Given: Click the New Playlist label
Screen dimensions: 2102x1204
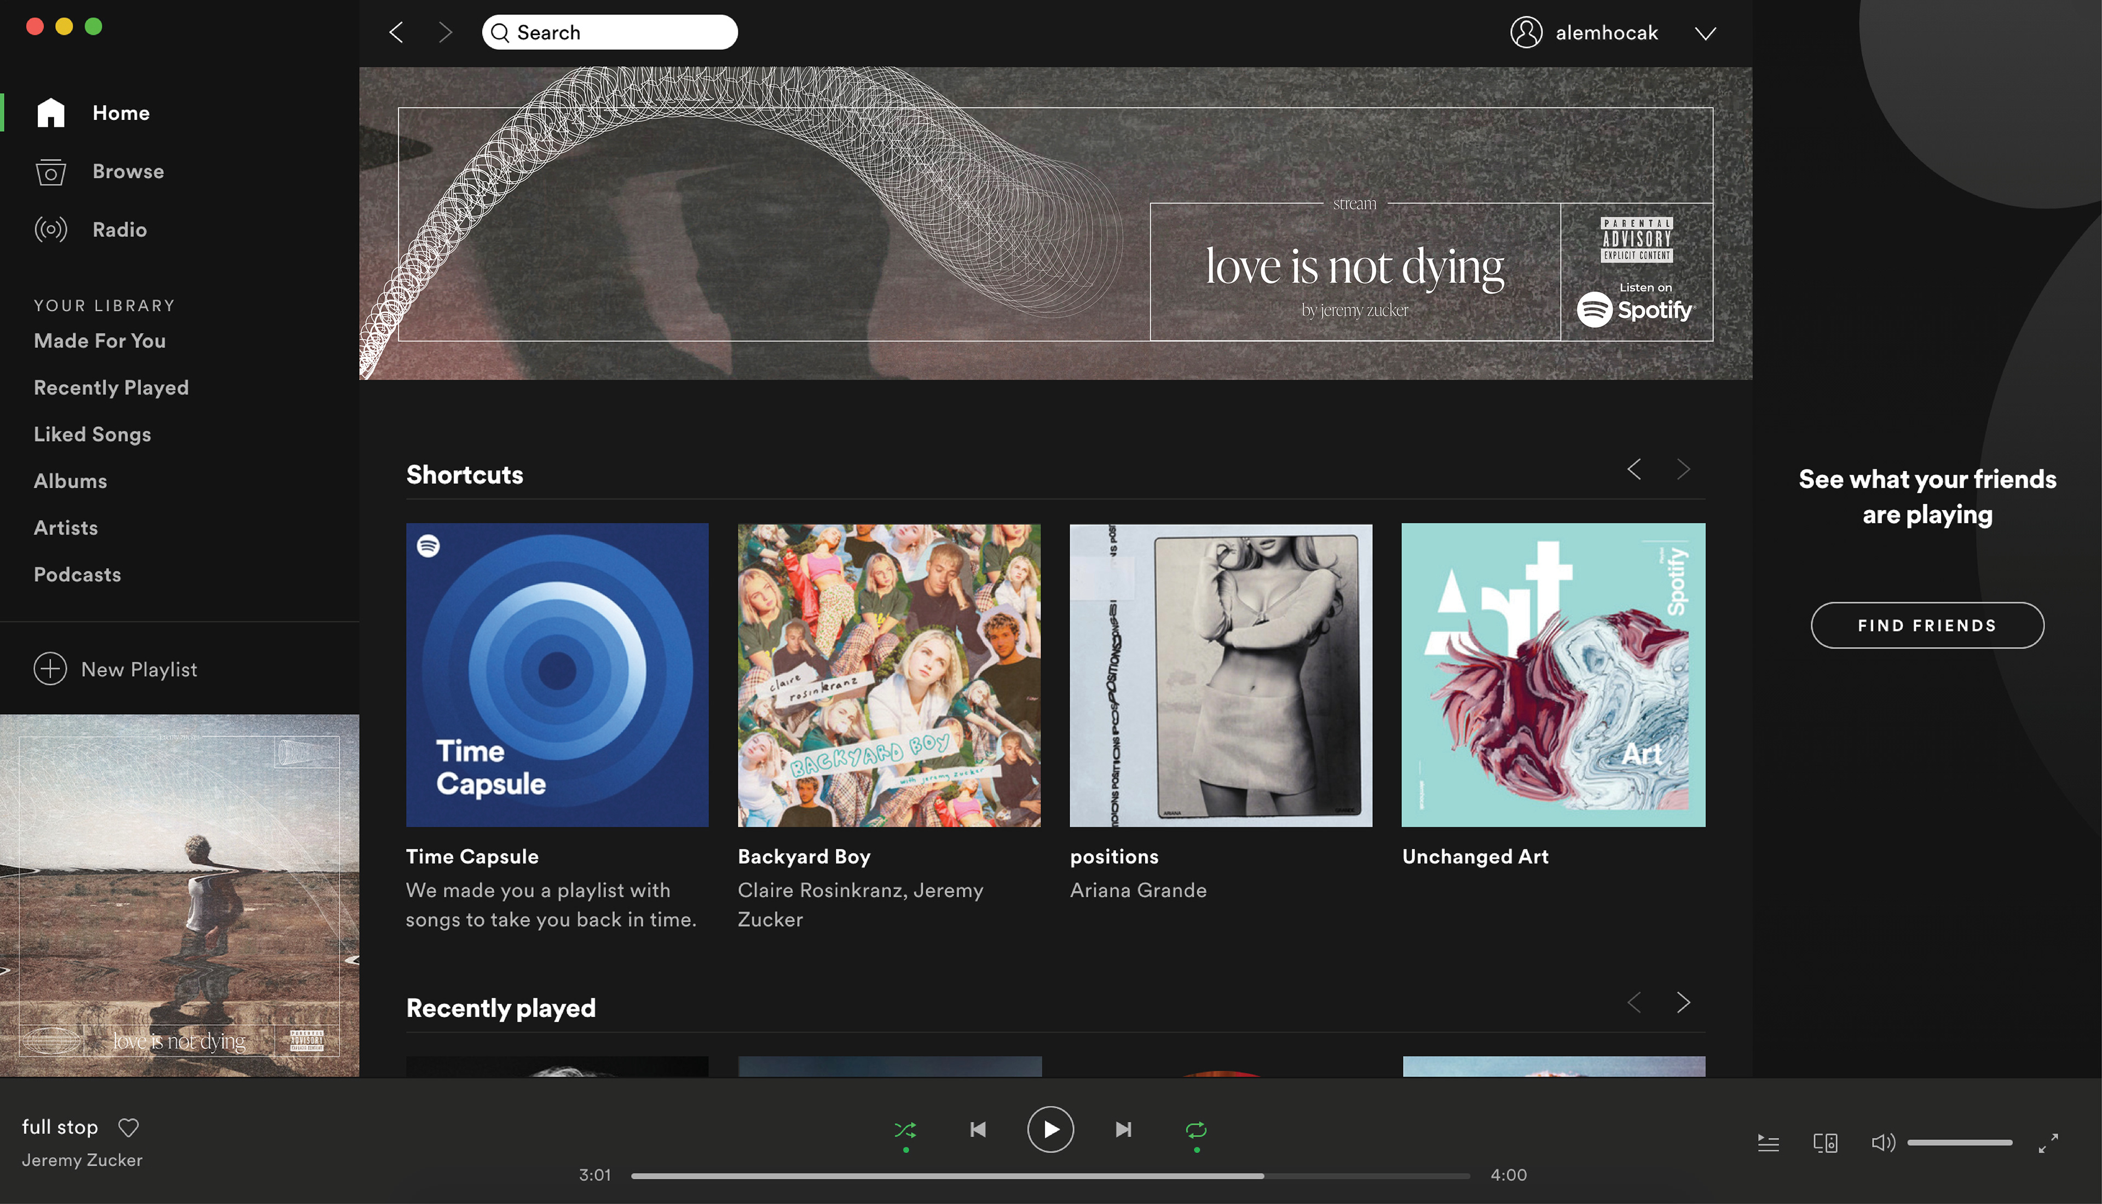Looking at the screenshot, I should [139, 669].
